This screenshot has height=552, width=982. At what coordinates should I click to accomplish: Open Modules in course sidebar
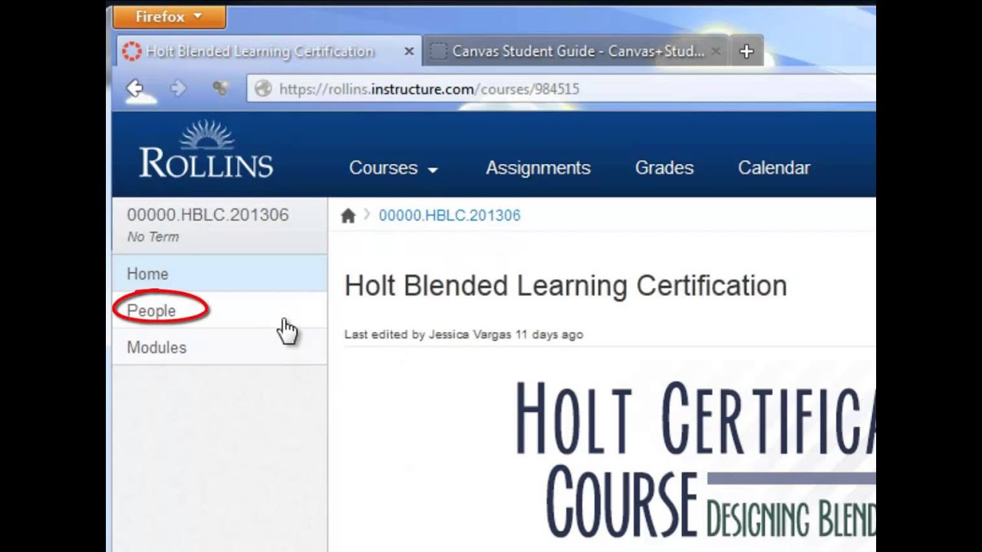[219, 347]
